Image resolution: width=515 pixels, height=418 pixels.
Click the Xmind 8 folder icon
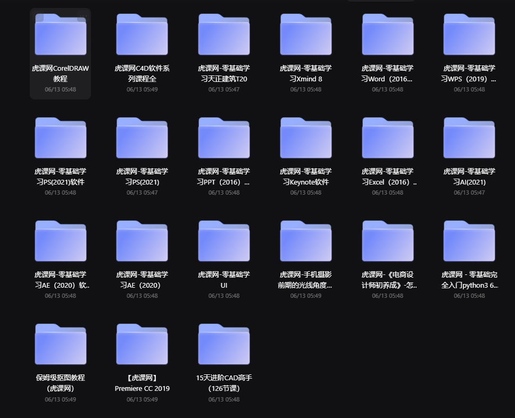click(306, 35)
